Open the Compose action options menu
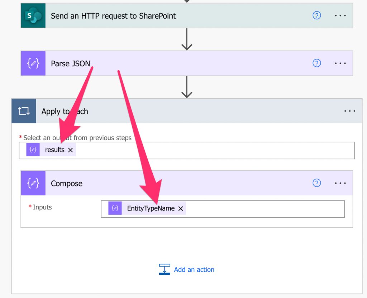367x298 pixels. pyautogui.click(x=340, y=183)
